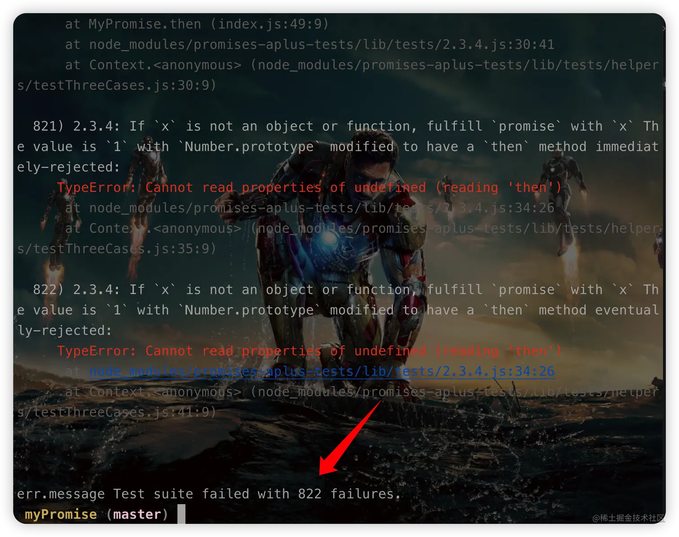Click 'at MyPromise.then (index.js:49:9)' line
The width and height of the screenshot is (679, 537).
point(197,24)
